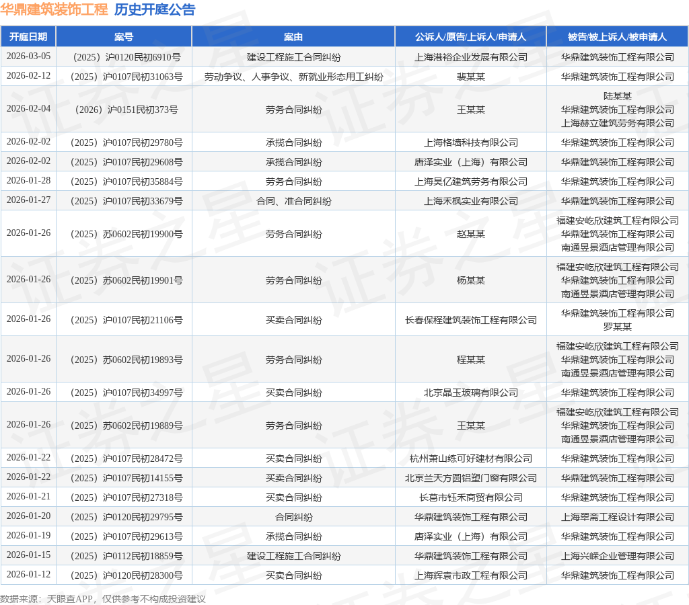Image resolution: width=689 pixels, height=605 pixels.
Task: Click plaintiff 程某某
Action: (x=470, y=360)
